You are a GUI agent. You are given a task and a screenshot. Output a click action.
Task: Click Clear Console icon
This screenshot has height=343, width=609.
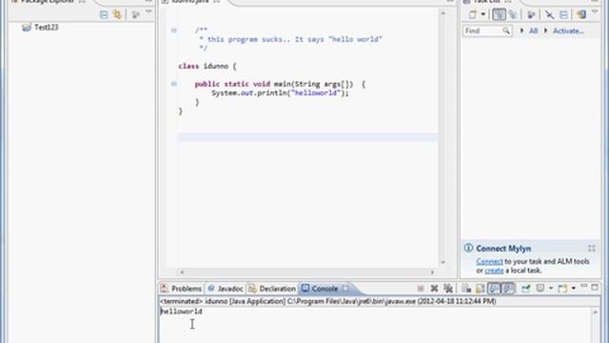pyautogui.click(x=466, y=289)
